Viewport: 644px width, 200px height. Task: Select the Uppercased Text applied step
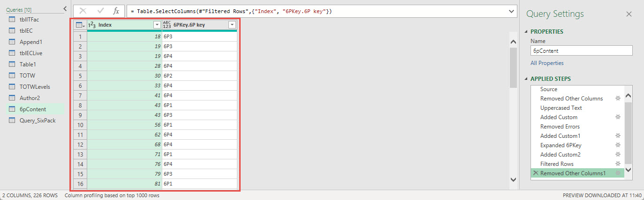click(x=561, y=108)
